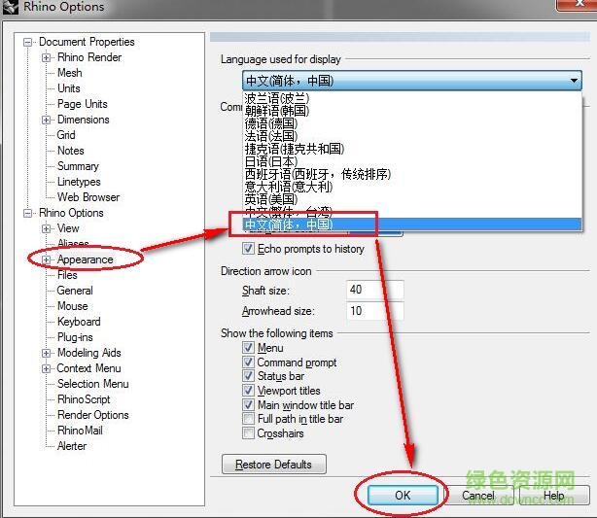Uncheck the Viewport titles checkbox
The image size is (597, 518).
coord(248,391)
